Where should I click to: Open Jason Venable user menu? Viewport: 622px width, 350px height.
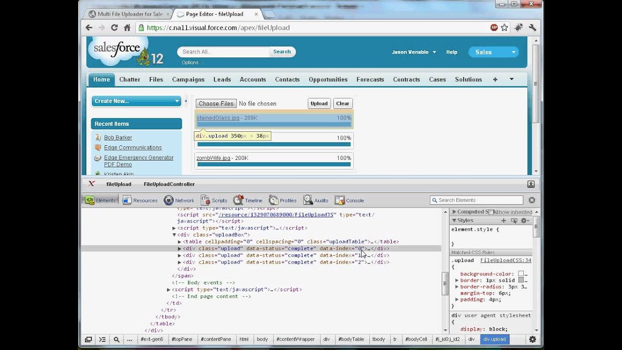click(x=414, y=52)
